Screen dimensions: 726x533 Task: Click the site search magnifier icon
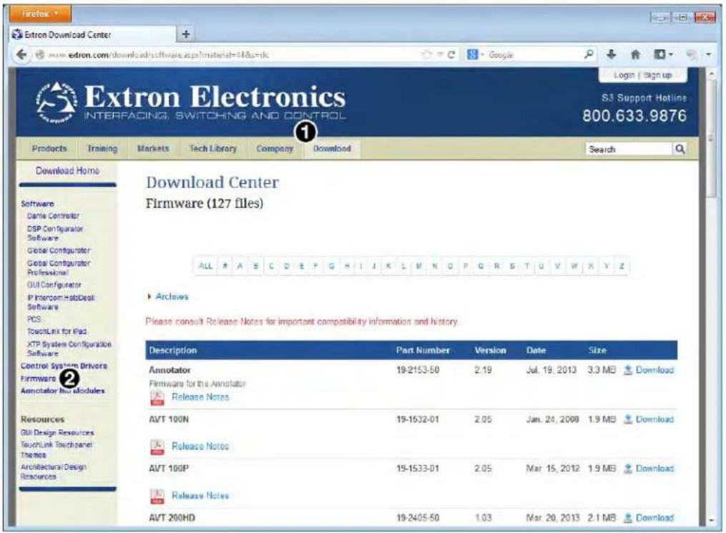pyautogui.click(x=680, y=149)
